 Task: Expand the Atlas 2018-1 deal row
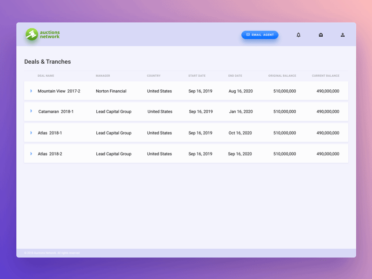(31, 133)
